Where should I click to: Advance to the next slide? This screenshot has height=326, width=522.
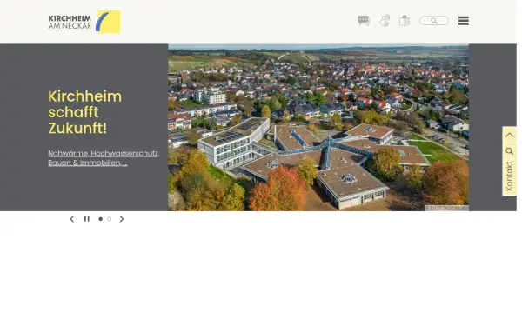[x=122, y=219]
